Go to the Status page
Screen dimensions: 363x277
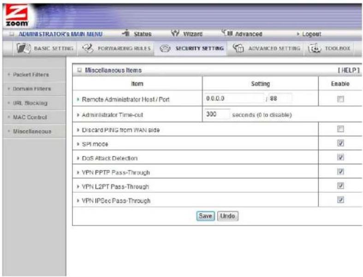(143, 34)
